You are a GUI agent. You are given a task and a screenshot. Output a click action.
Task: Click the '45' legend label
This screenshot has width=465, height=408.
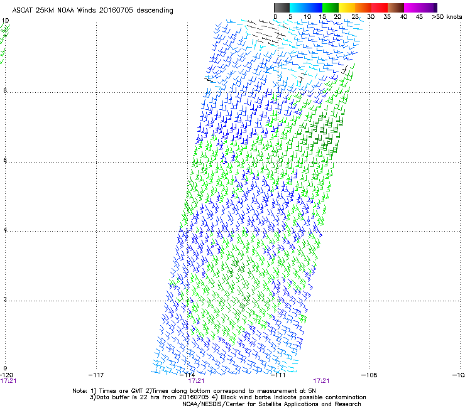click(x=419, y=17)
